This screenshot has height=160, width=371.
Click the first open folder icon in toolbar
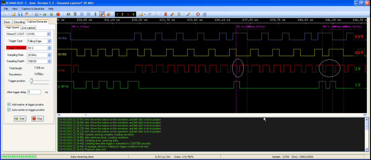pos(14,15)
